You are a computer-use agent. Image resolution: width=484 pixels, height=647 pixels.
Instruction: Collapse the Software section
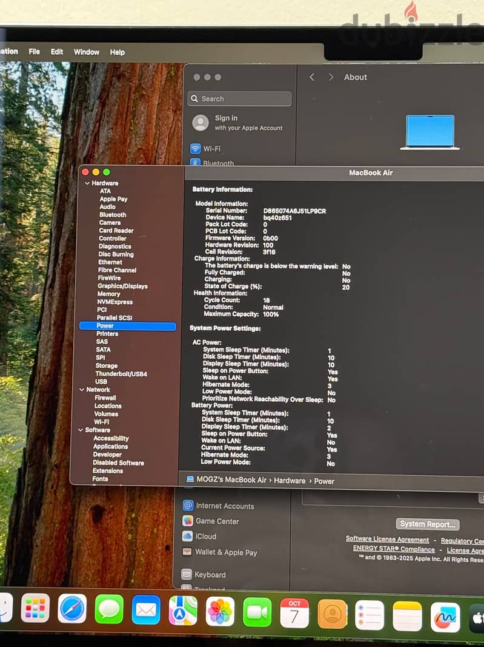pyautogui.click(x=81, y=430)
